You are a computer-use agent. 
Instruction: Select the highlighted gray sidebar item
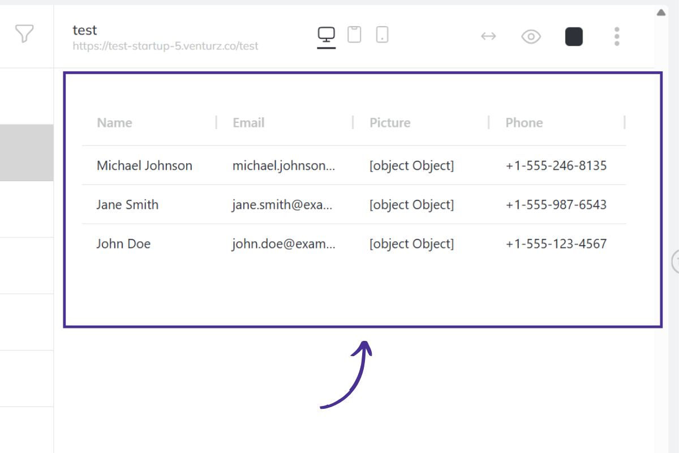[x=27, y=153]
